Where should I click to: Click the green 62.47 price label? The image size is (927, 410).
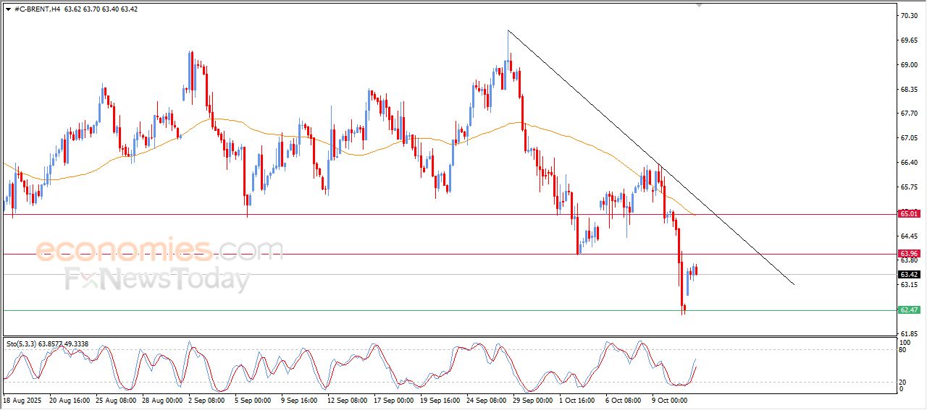[908, 310]
